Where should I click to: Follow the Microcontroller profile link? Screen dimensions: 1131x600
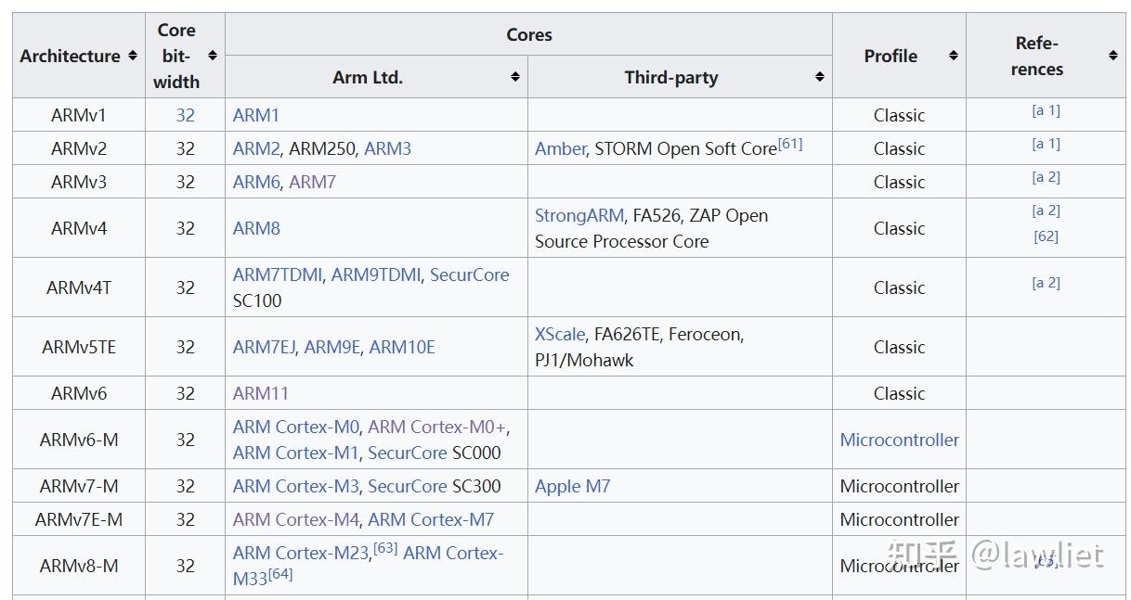click(899, 440)
